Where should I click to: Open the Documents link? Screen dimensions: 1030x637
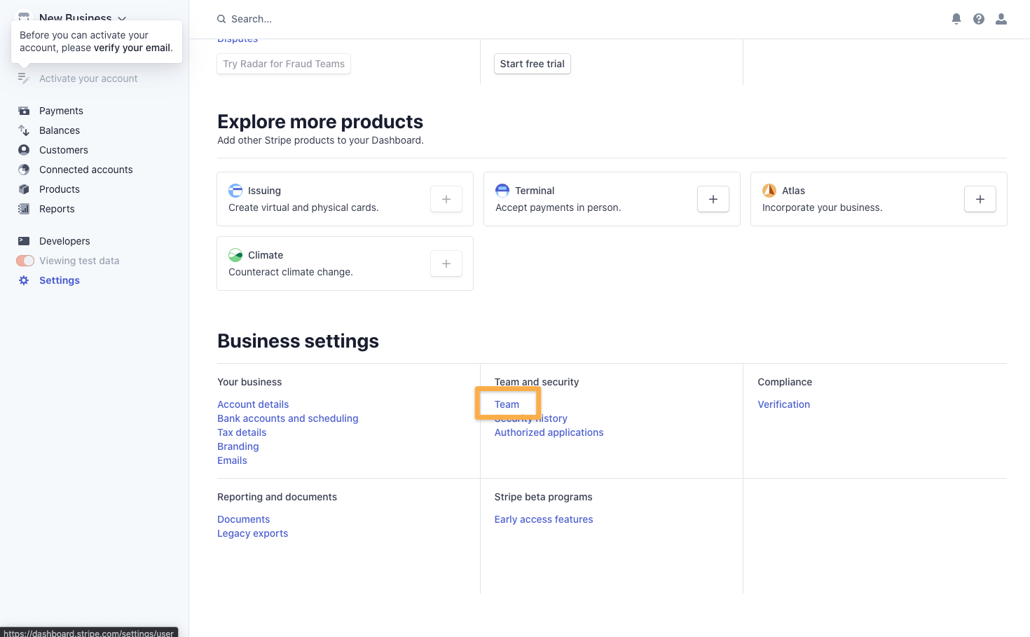coord(244,519)
